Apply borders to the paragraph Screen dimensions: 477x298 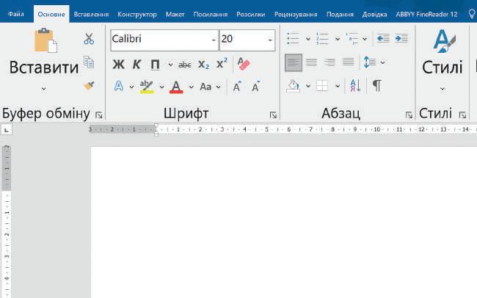tap(322, 86)
